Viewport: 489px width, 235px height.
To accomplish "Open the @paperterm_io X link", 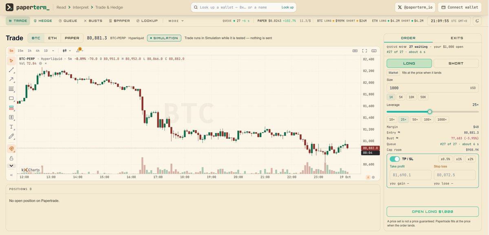I will tap(415, 7).
